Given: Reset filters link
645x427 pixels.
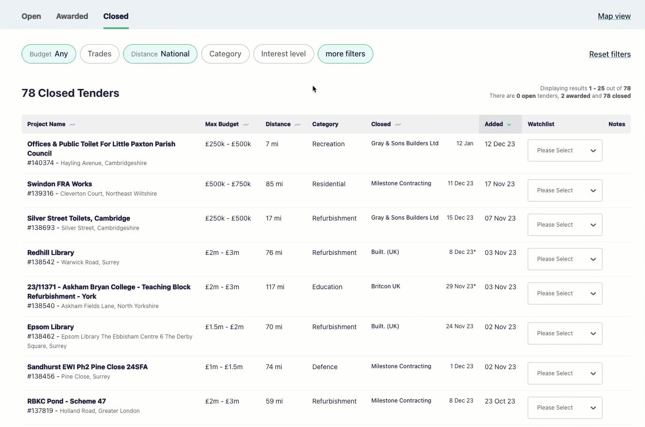Looking at the screenshot, I should click(x=610, y=54).
